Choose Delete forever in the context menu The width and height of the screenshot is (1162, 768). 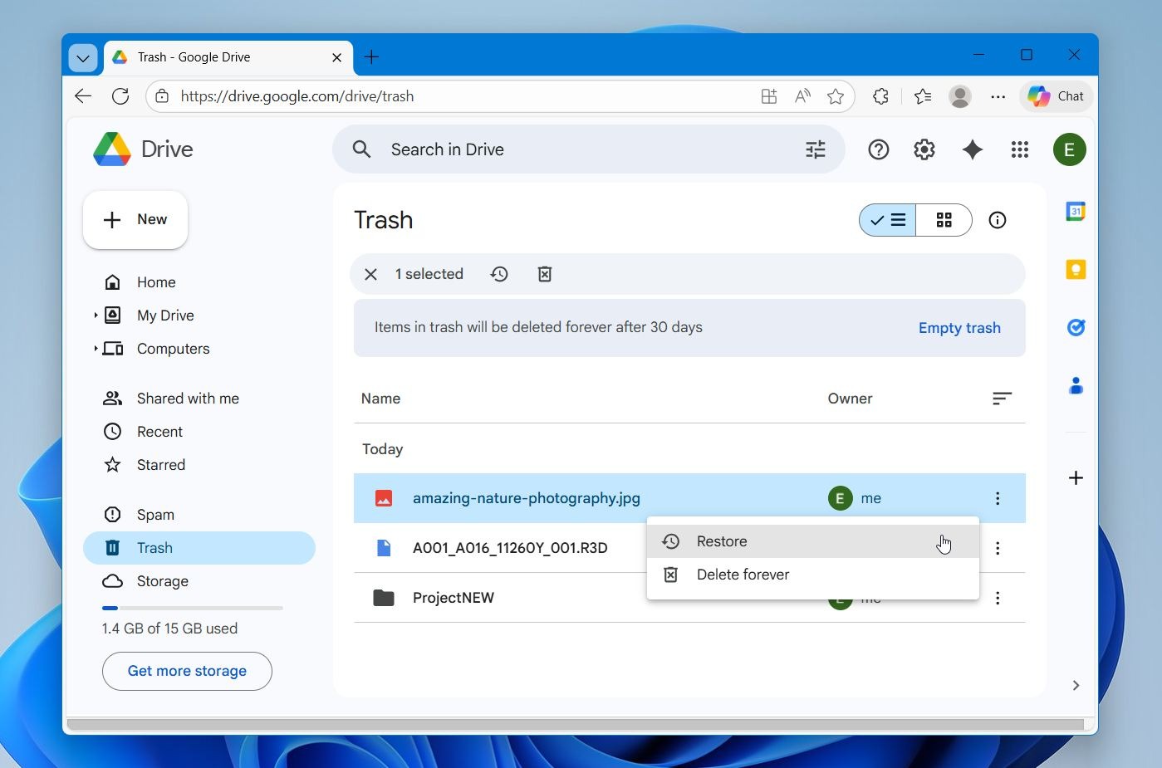click(x=743, y=575)
